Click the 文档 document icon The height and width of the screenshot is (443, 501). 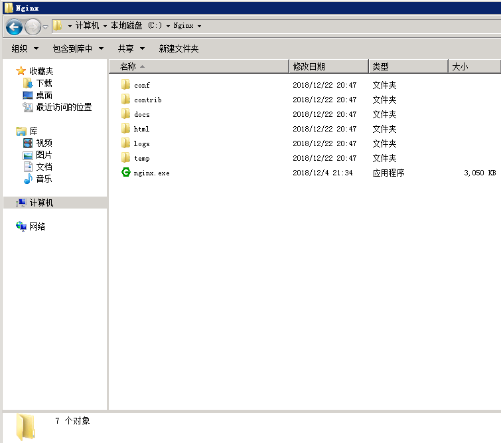pos(28,167)
